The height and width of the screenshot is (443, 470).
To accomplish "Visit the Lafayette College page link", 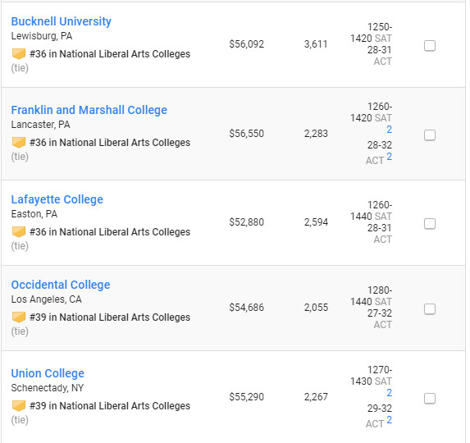I will point(57,199).
